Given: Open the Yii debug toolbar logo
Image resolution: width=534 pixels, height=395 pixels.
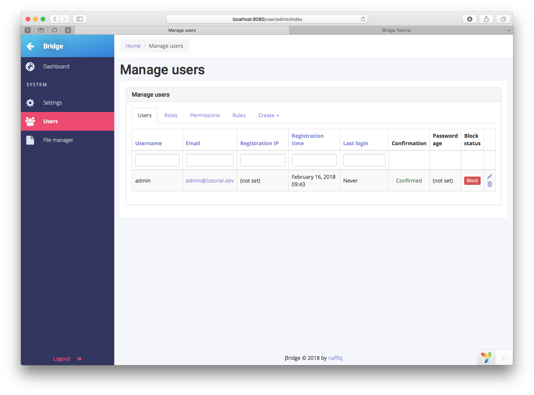Looking at the screenshot, I should (x=486, y=357).
